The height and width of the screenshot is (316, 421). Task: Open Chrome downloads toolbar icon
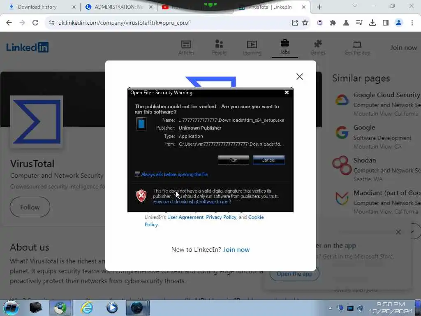coord(372,23)
